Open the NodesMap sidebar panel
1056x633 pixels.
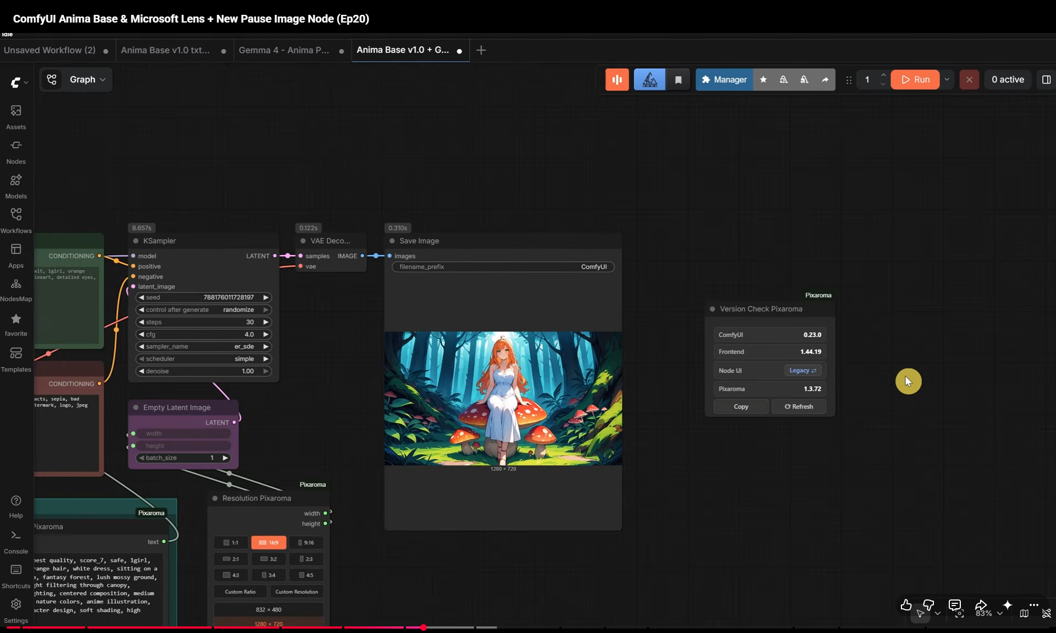coord(16,290)
